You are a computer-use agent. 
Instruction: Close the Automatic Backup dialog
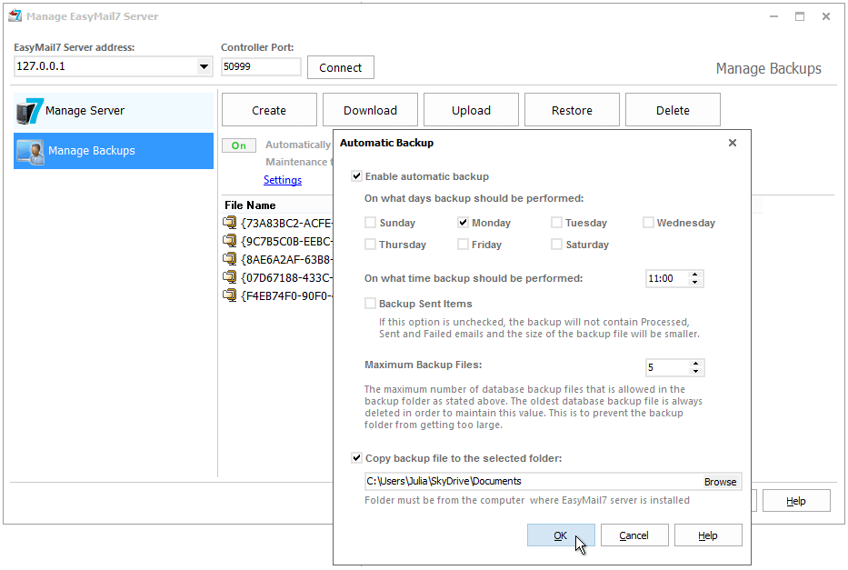coord(733,143)
